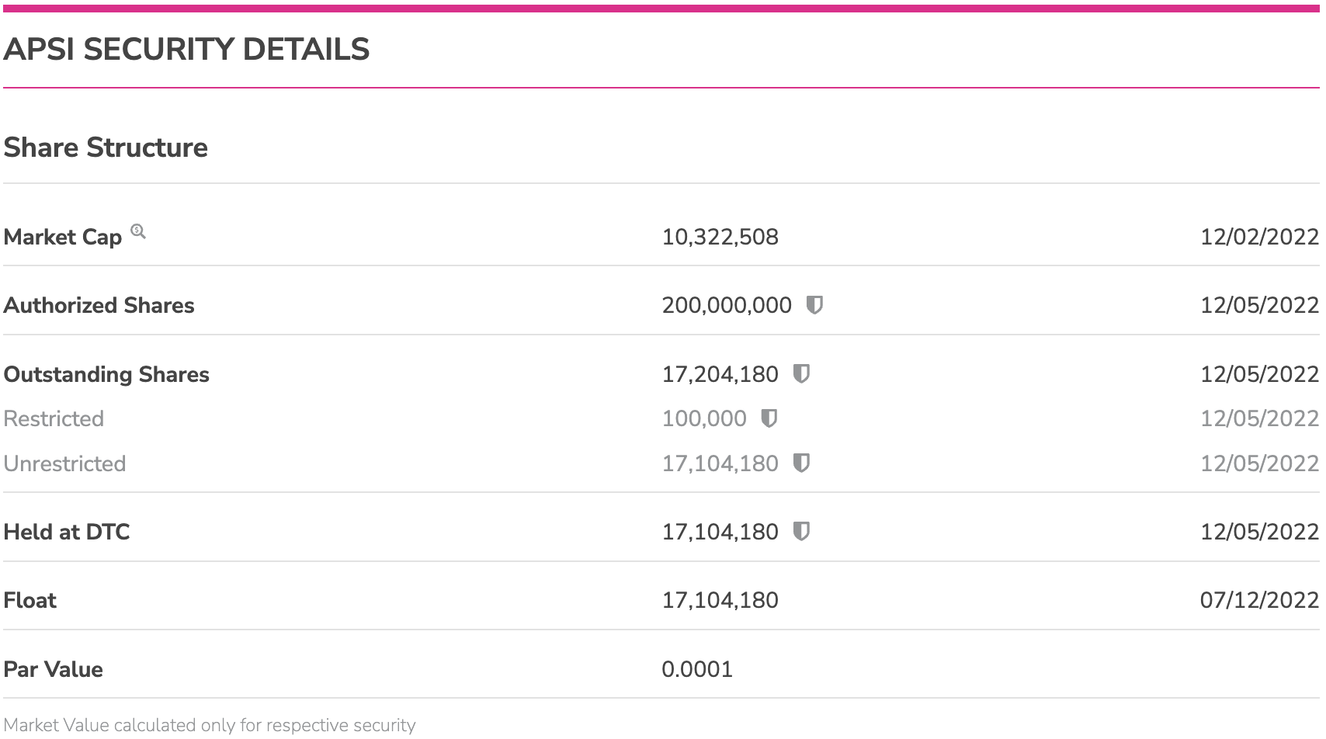The height and width of the screenshot is (739, 1326).
Task: Click the Share Structure heading
Action: [x=106, y=147]
